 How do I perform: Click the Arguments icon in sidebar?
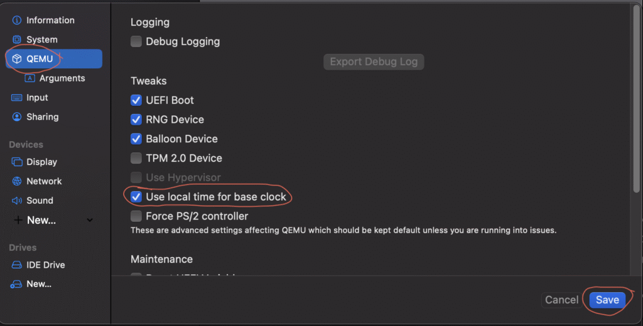pyautogui.click(x=30, y=78)
